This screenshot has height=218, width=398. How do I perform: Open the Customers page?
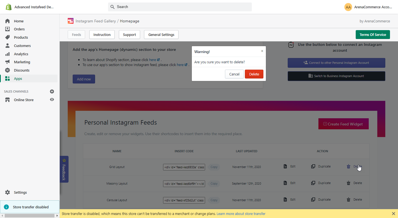(22, 46)
